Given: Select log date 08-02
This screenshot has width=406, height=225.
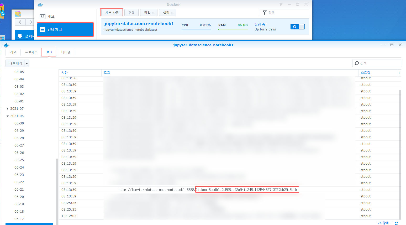Looking at the screenshot, I should tap(19, 94).
